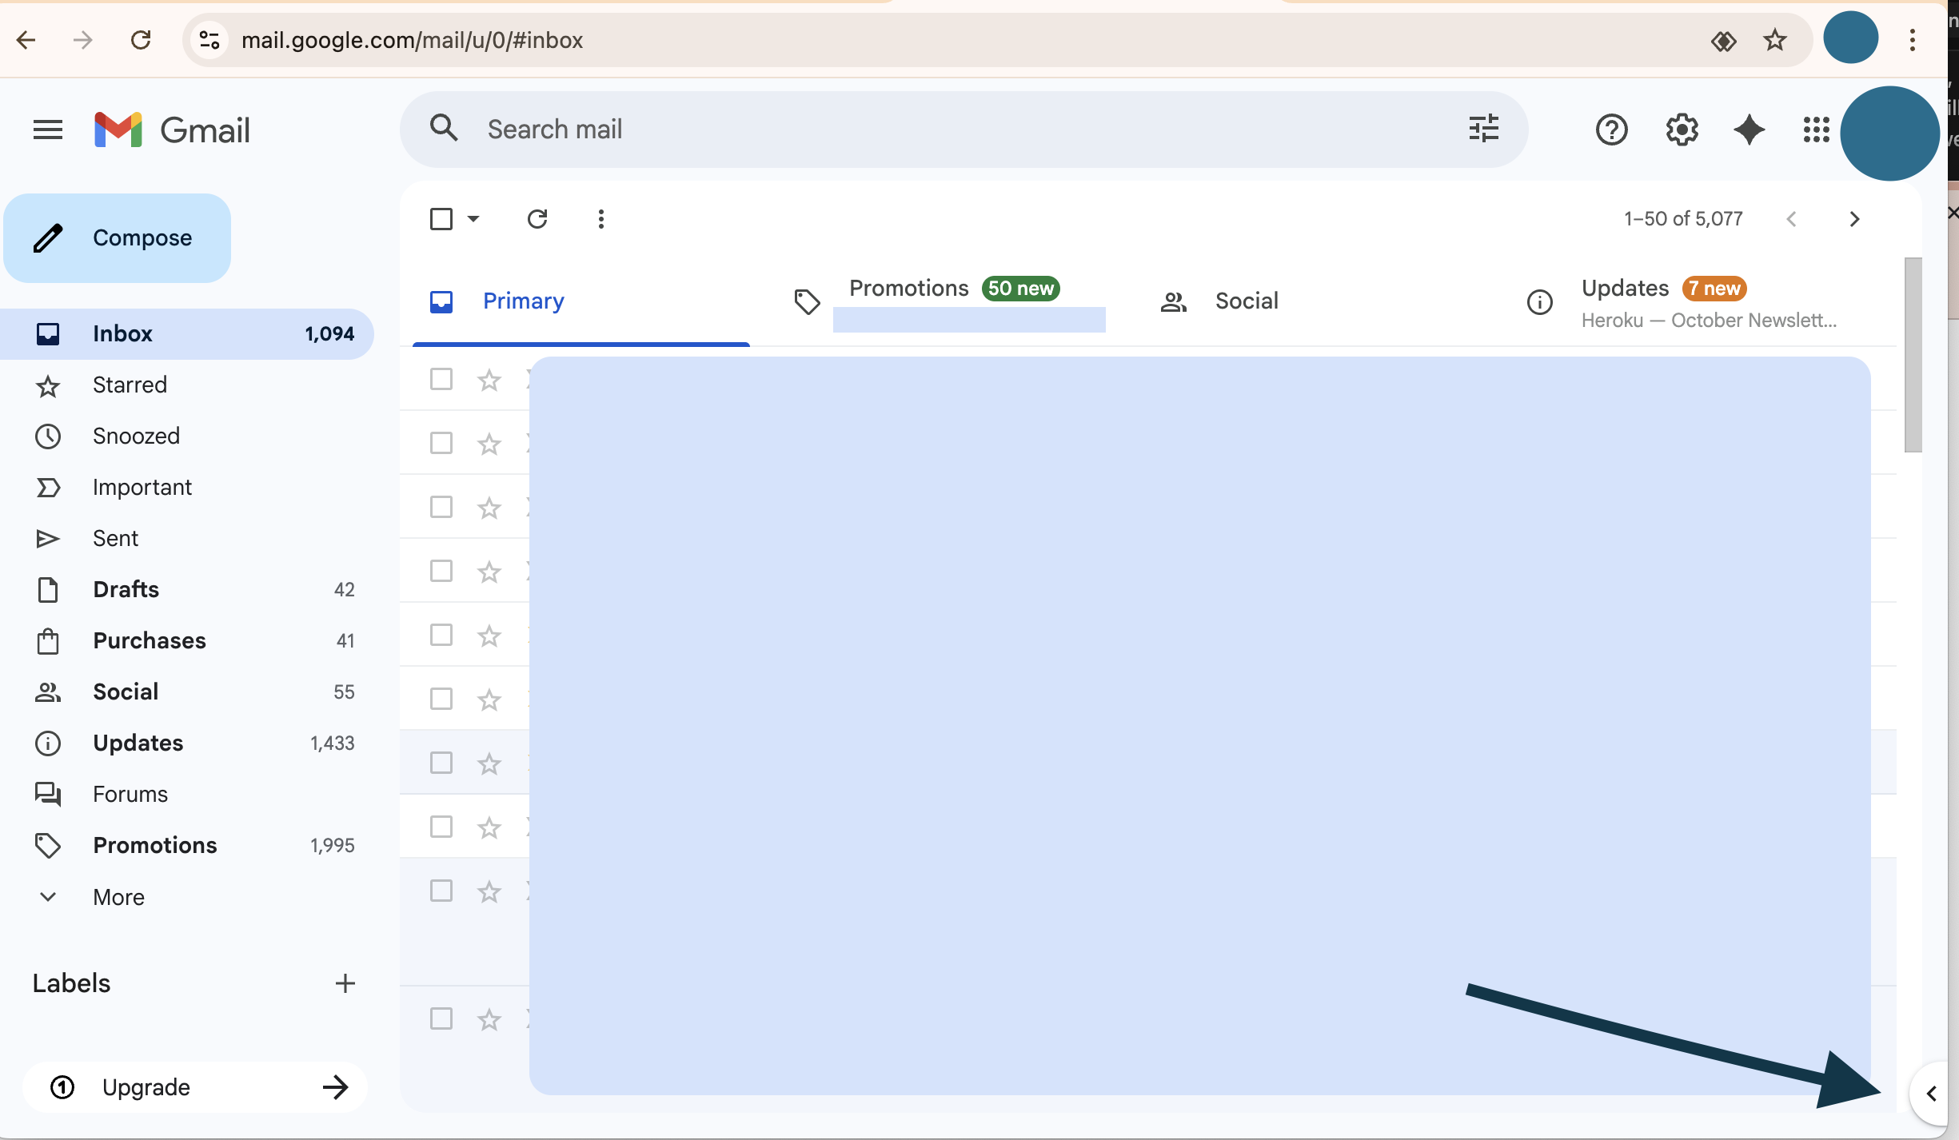The image size is (1959, 1140).
Task: Open the Gemini sparkle icon
Action: click(x=1750, y=130)
